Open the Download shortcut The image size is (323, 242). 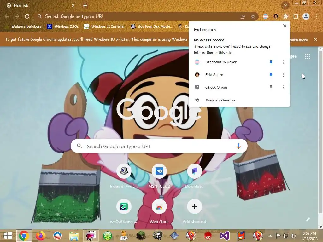pos(194,176)
